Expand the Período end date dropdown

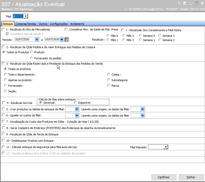tap(62, 40)
